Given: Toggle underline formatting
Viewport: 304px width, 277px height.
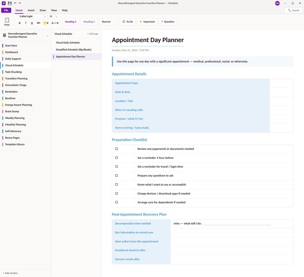Looking at the screenshot, I should (32, 23).
